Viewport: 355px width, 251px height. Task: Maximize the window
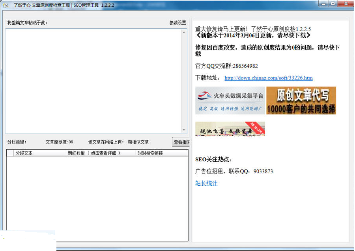coord(333,4)
